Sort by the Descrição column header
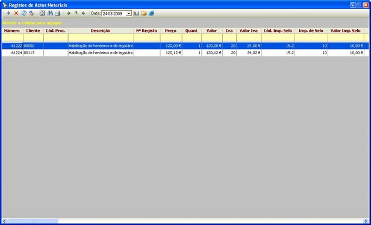The width and height of the screenshot is (371, 225). click(101, 31)
